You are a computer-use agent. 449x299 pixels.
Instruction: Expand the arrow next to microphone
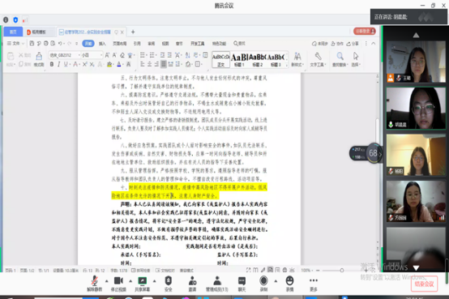pyautogui.click(x=106, y=281)
